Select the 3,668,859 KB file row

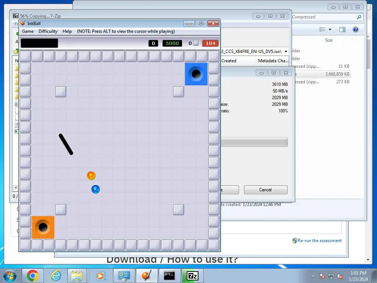322,74
